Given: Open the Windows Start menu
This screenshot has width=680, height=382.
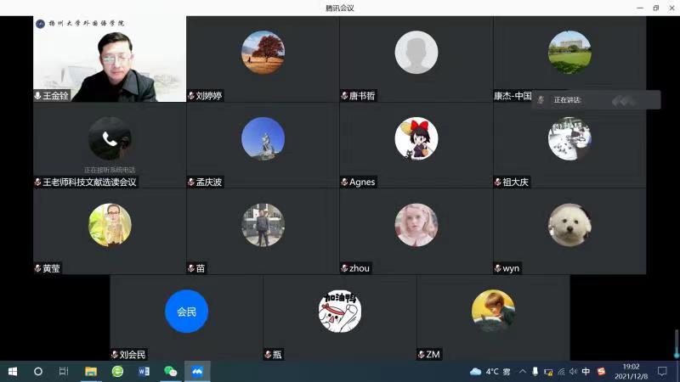Looking at the screenshot, I should 13,371.
